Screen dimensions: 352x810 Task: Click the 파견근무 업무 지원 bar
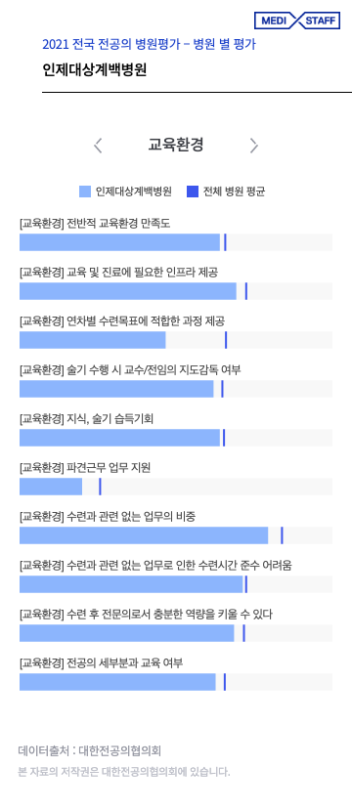coord(176,487)
